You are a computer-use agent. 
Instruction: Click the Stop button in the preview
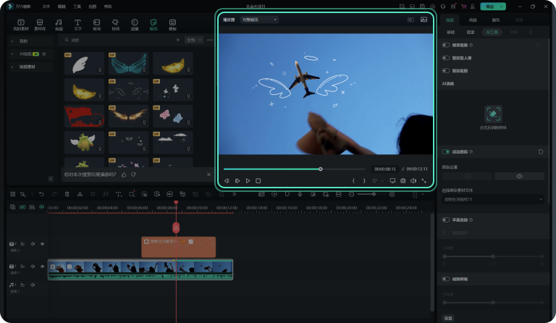pos(258,180)
